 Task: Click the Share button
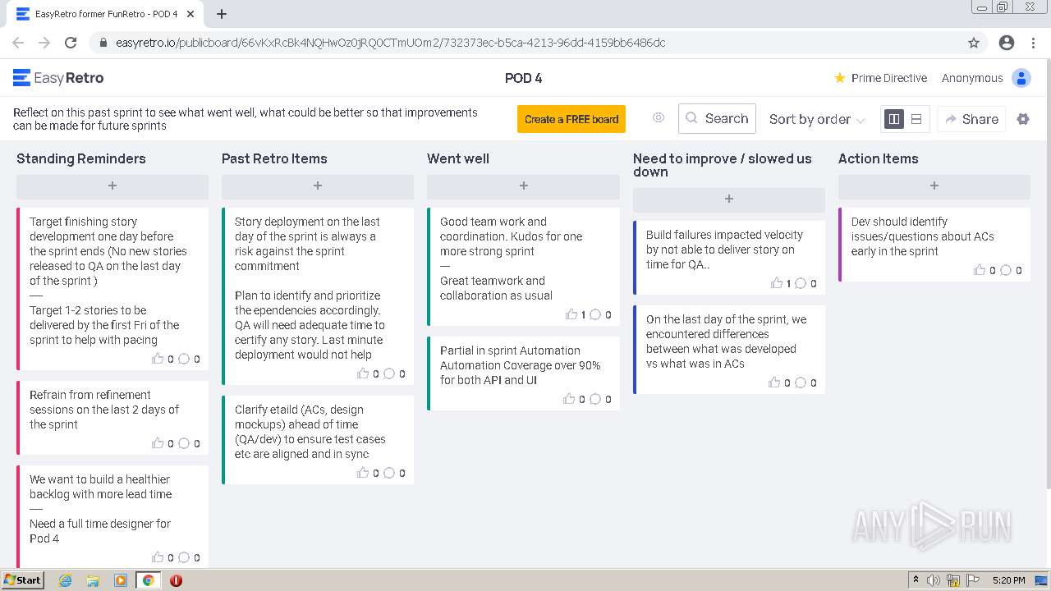coord(971,119)
